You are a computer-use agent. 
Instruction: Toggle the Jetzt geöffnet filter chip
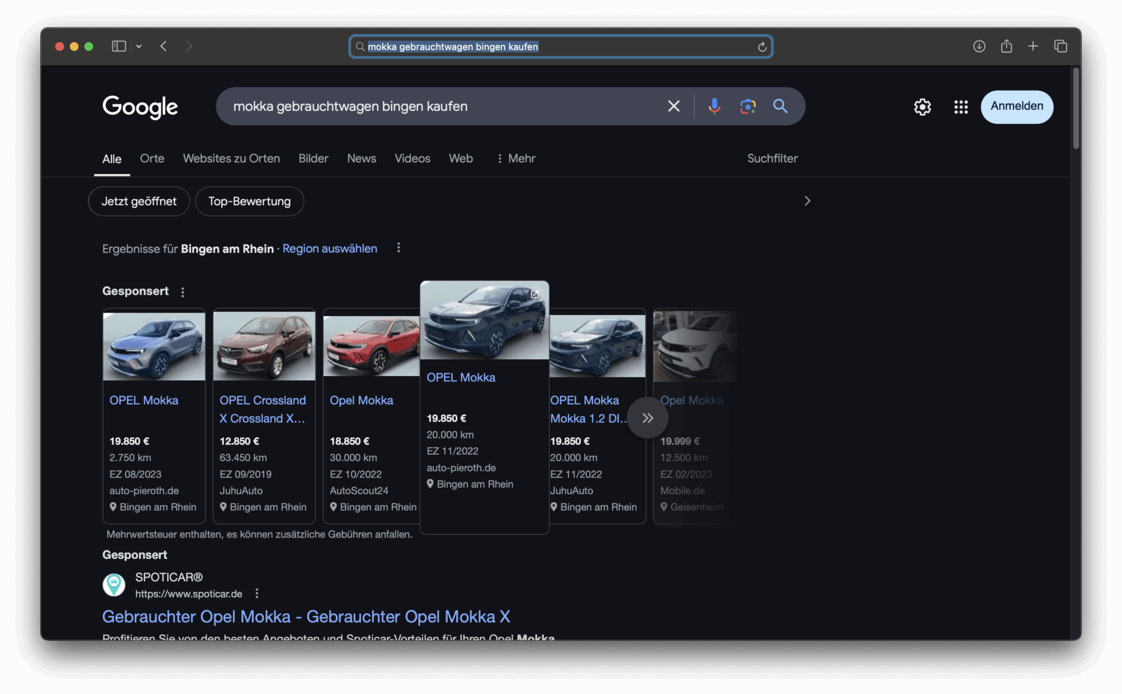tap(138, 201)
